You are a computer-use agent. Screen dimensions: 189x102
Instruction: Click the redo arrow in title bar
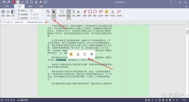[9, 2]
